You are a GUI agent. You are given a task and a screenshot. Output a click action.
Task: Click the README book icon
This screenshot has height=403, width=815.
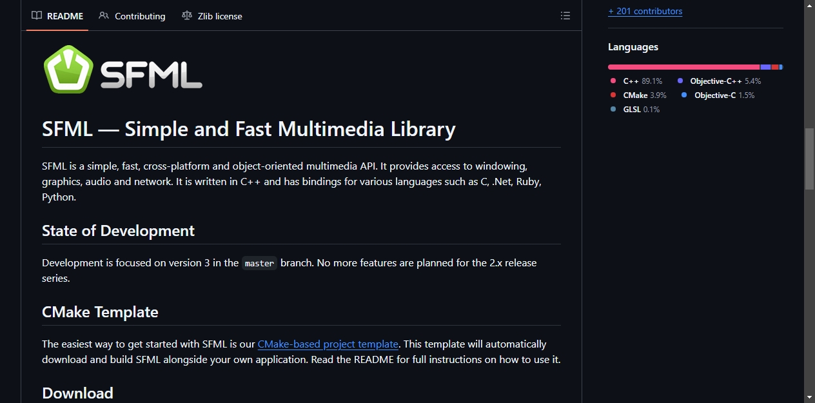tap(37, 15)
